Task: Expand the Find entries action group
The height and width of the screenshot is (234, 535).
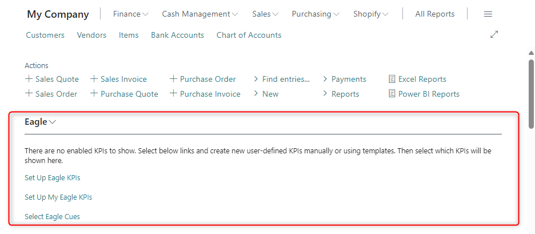Action: [281, 79]
